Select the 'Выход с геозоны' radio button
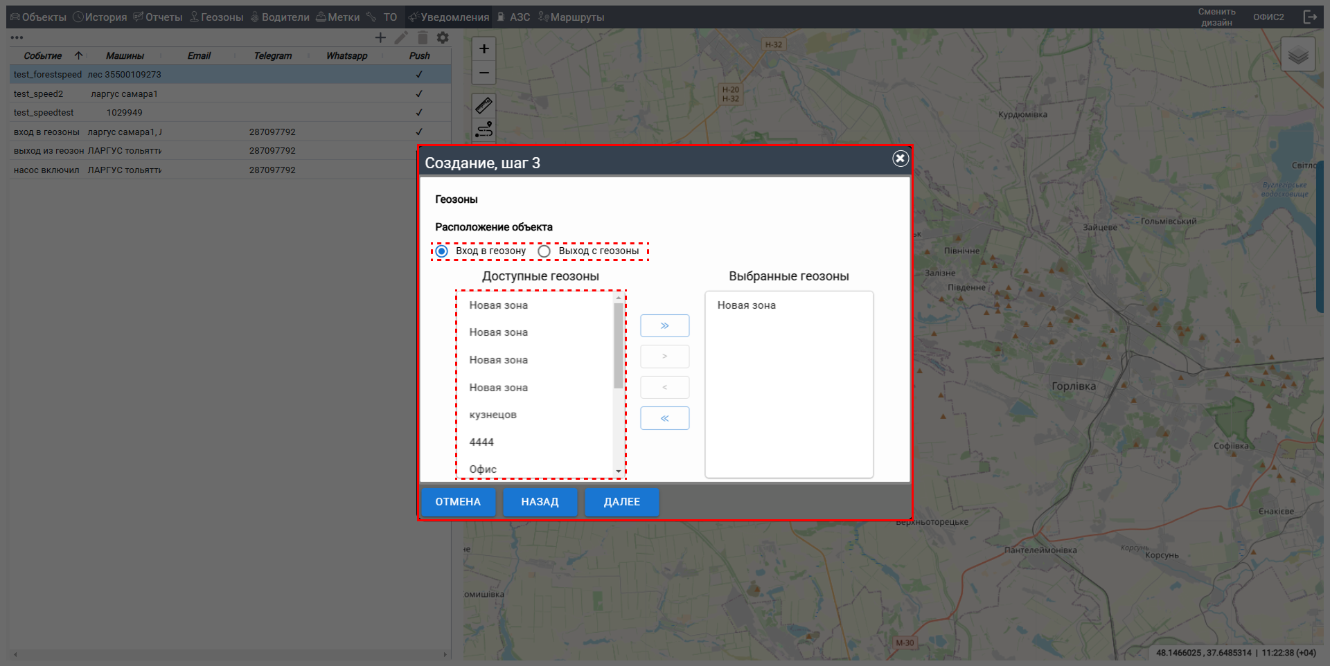 tap(544, 251)
